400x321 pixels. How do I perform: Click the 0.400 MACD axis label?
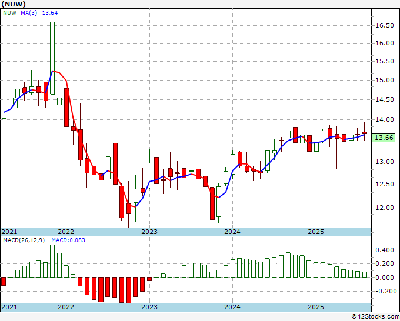[x=385, y=250]
